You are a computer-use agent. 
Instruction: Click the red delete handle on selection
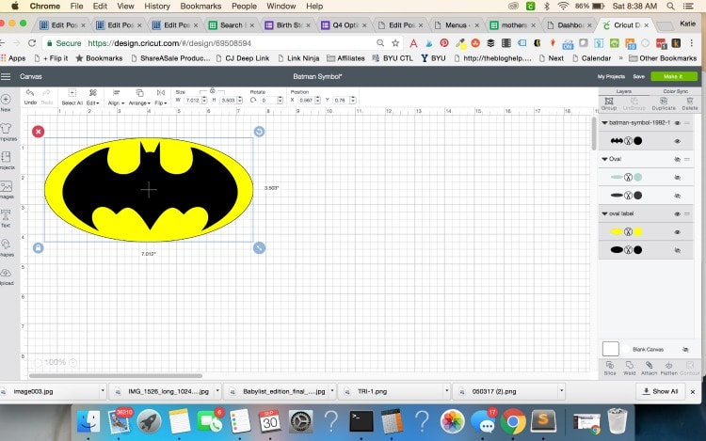[x=38, y=131]
